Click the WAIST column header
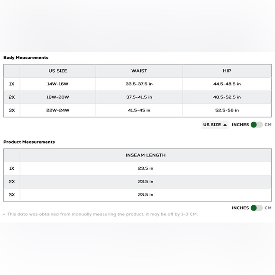 click(139, 71)
